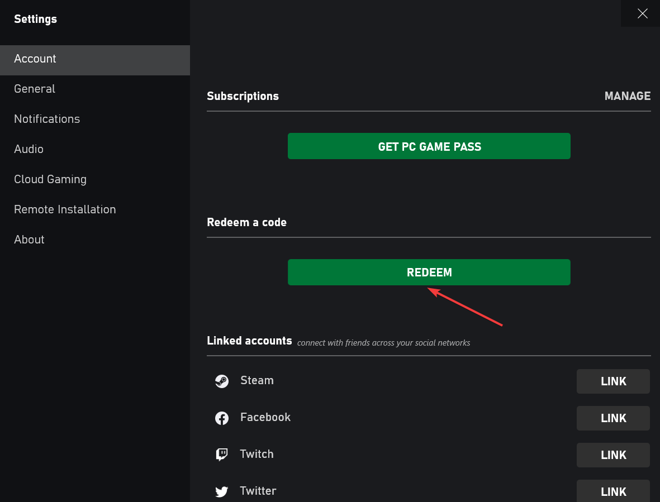660x502 pixels.
Task: Click the Twitch account label
Action: pos(257,454)
